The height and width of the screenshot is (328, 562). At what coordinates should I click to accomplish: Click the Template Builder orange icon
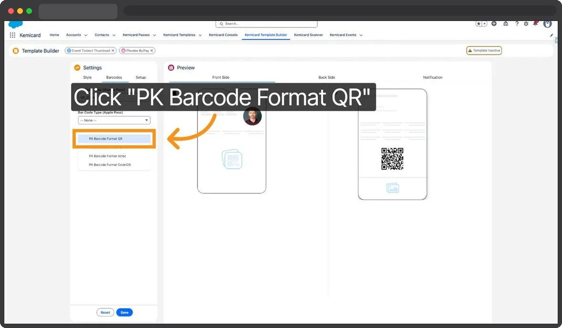coord(16,51)
